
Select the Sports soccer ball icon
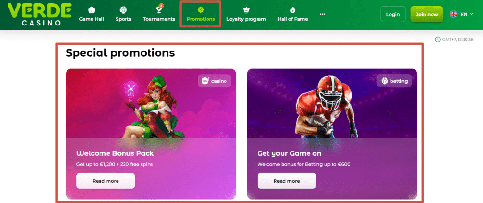tap(123, 10)
